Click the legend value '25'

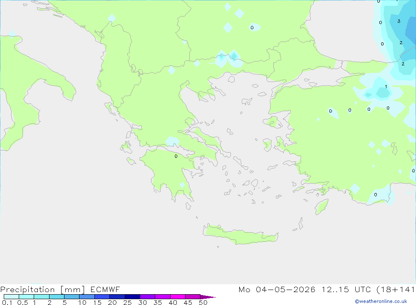127,303
